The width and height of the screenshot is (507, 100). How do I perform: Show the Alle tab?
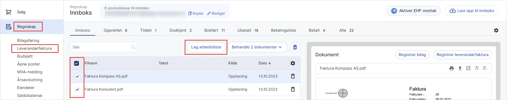tap(346, 30)
